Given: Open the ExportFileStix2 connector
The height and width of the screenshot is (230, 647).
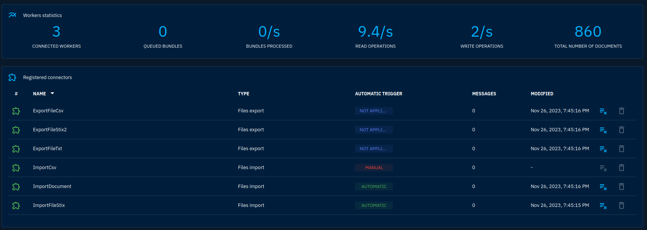Looking at the screenshot, I should [x=50, y=130].
